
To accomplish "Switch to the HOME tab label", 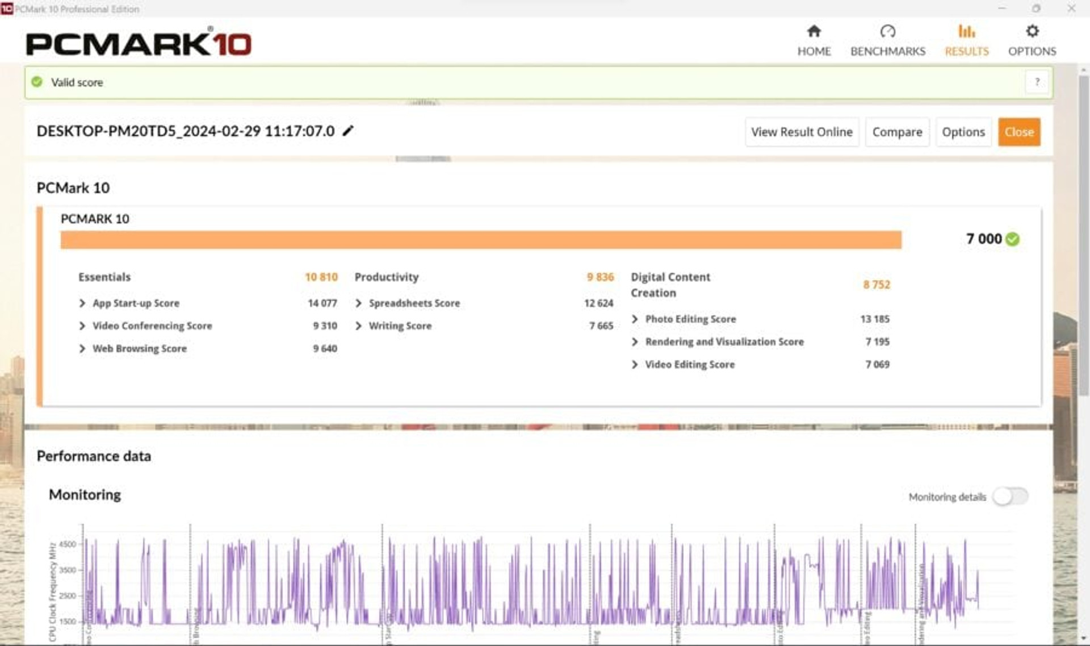I will (x=814, y=51).
